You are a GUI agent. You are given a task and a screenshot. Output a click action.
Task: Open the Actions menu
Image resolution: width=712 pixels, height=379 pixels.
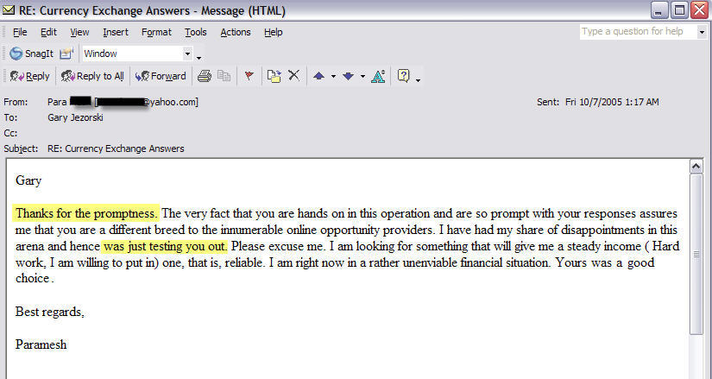pyautogui.click(x=236, y=32)
